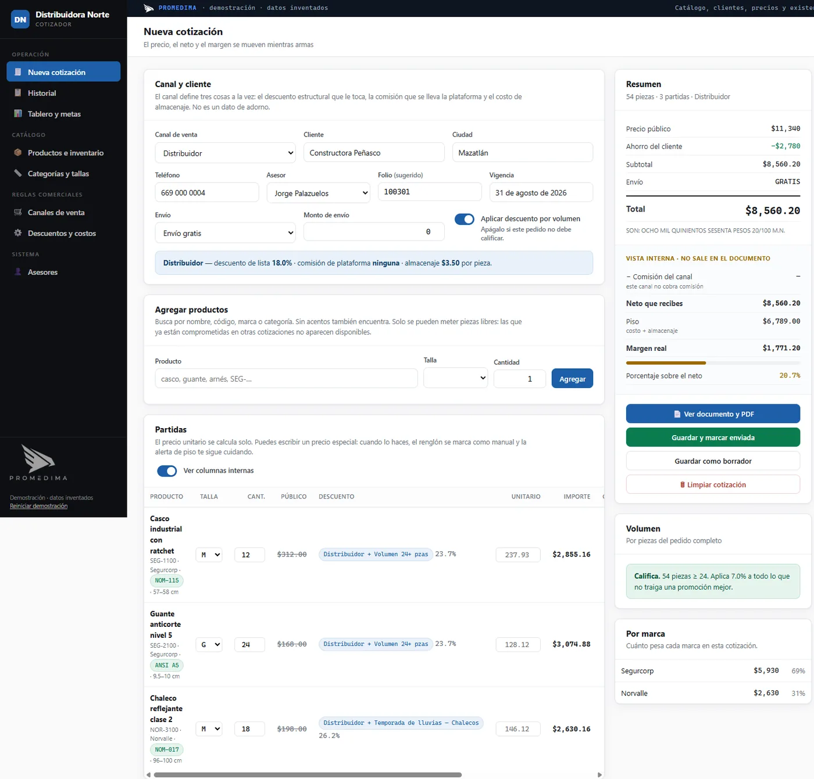
Task: Navigate to Canales de venta
Action: [63, 213]
